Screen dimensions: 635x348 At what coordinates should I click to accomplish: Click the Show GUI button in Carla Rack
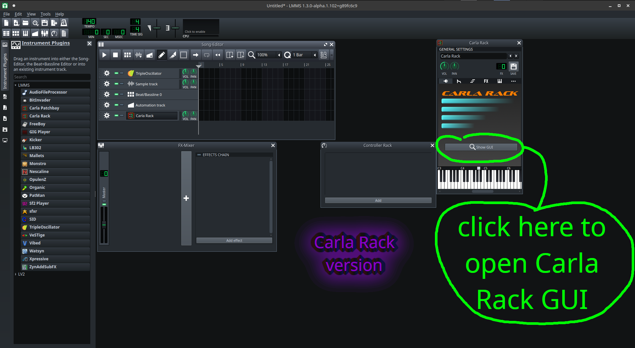481,147
